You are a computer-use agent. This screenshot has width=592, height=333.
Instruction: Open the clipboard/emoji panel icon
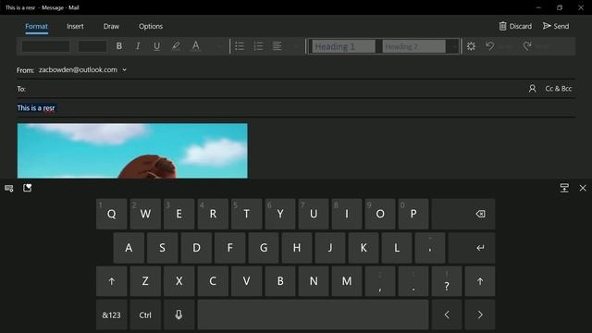[x=27, y=188]
